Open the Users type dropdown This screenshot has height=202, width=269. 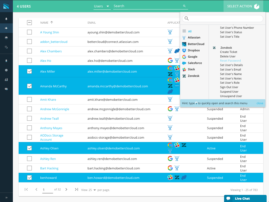(102, 6)
